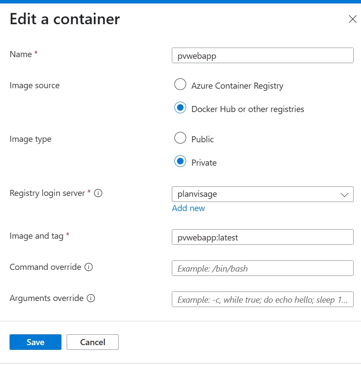Screen dimensions: 361x365
Task: Select the Azure Container Registry image source
Action: point(180,84)
